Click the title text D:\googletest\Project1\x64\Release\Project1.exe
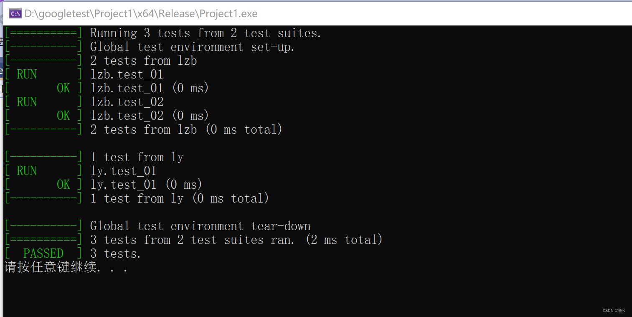 tap(141, 14)
